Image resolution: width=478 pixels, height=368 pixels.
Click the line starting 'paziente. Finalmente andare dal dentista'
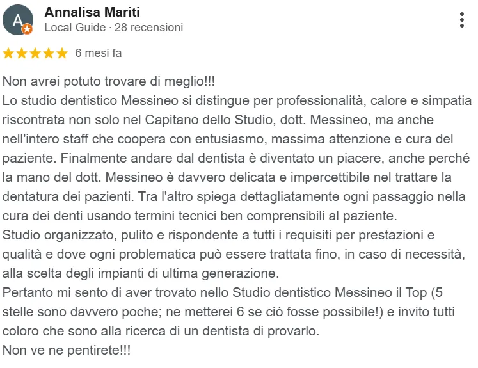[x=236, y=158]
